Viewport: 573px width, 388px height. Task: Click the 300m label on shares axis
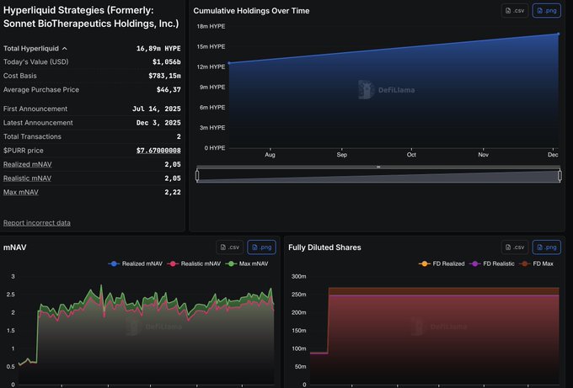[298, 276]
